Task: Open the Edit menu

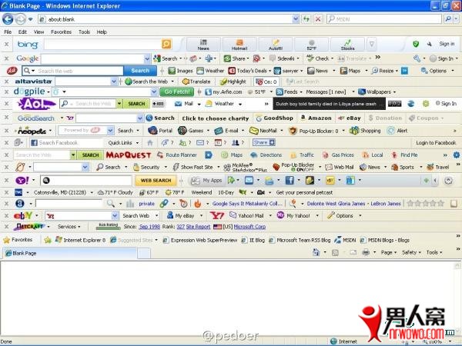Action: (x=22, y=32)
